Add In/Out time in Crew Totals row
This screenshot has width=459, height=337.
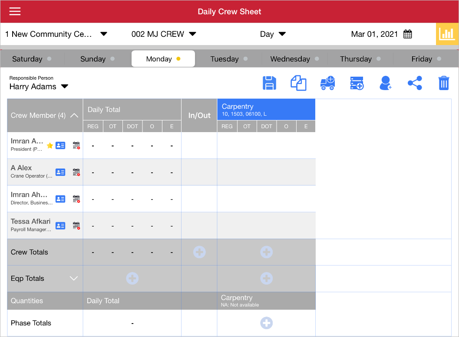199,252
